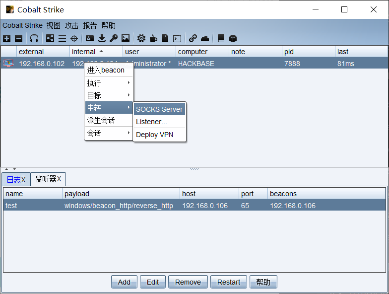Click the minus disconnect icon in toolbar
Image resolution: width=389 pixels, height=294 pixels.
tap(18, 38)
